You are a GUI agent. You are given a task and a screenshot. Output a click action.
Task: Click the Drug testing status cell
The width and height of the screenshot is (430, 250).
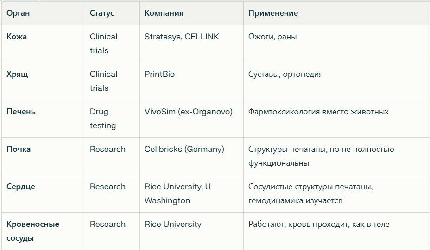click(103, 119)
